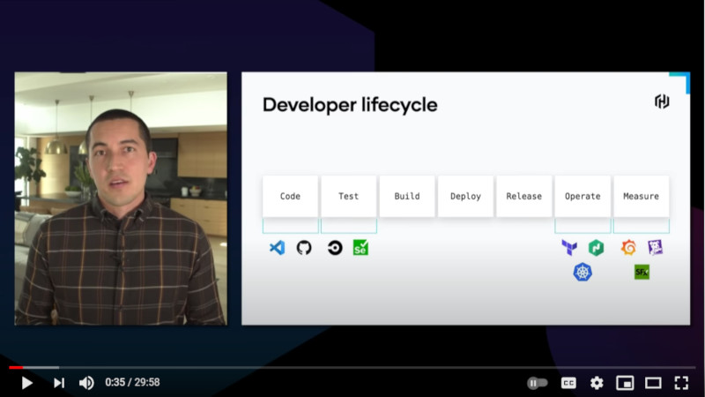Screen dimensions: 705x397
Task: Click the Terraform logo icon
Action: pyautogui.click(x=569, y=247)
